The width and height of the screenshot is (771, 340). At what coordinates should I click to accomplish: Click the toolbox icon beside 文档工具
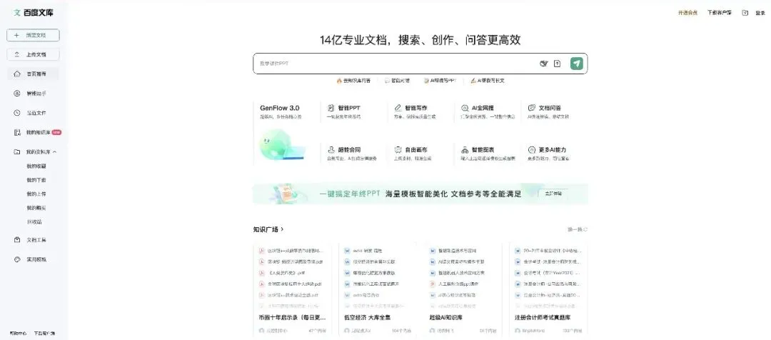coord(17,240)
